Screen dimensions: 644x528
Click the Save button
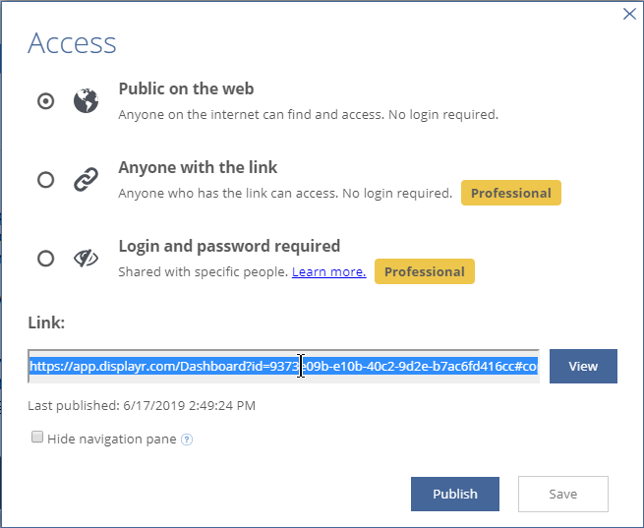point(562,494)
